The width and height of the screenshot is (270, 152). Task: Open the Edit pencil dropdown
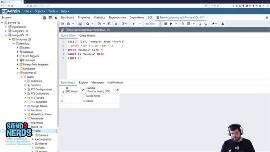124,24
